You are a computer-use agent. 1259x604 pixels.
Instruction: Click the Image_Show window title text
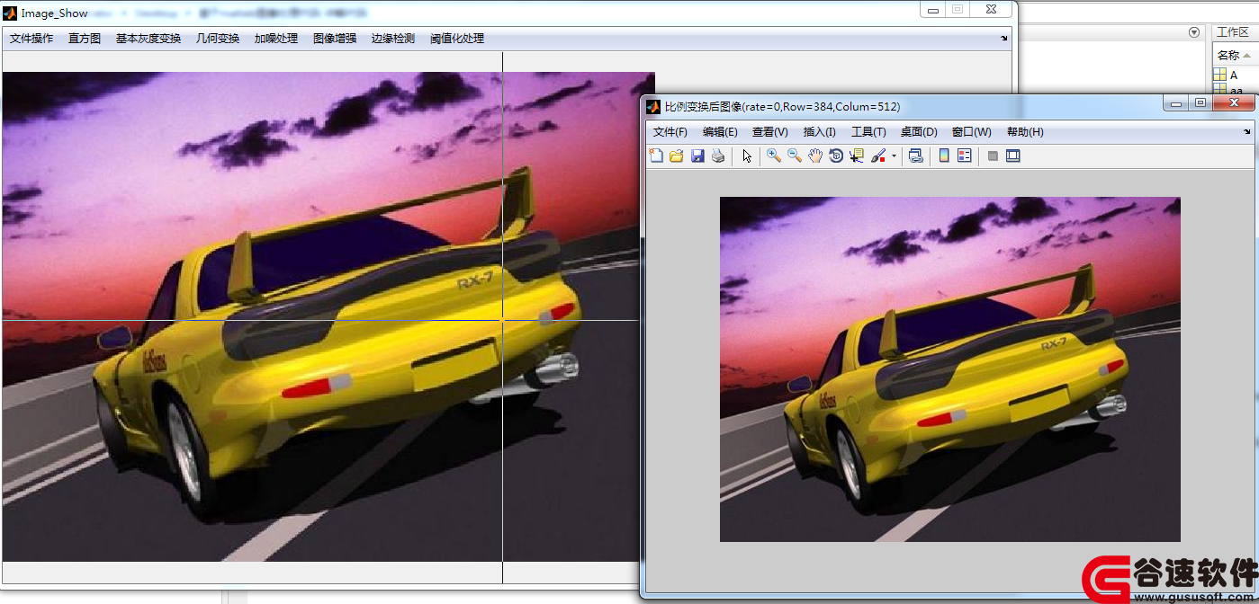[x=54, y=13]
